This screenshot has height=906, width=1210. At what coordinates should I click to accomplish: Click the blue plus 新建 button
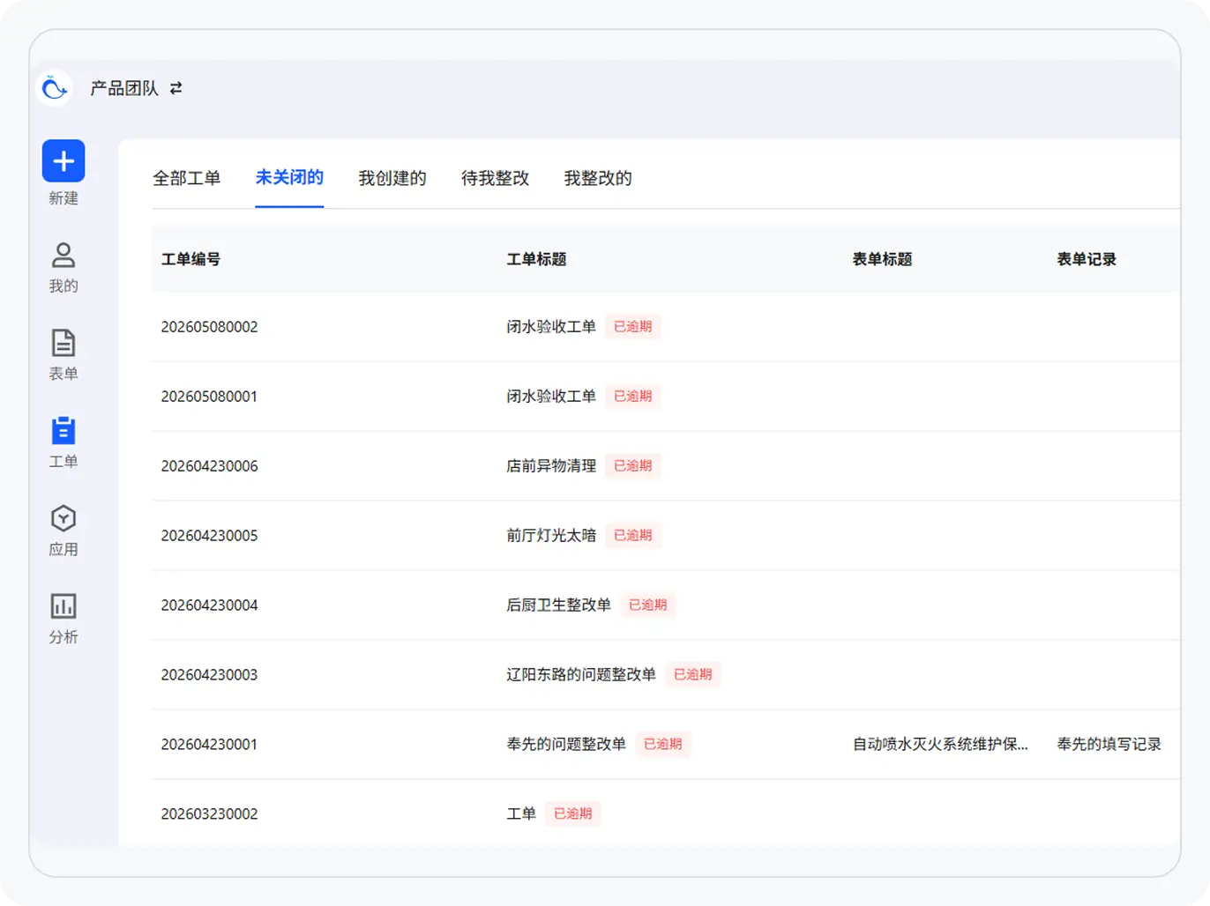[63, 161]
